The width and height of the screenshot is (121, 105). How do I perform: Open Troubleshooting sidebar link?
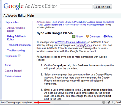tap(16, 51)
